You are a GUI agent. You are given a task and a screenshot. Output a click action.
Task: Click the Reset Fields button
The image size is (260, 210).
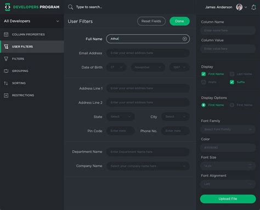tap(151, 21)
